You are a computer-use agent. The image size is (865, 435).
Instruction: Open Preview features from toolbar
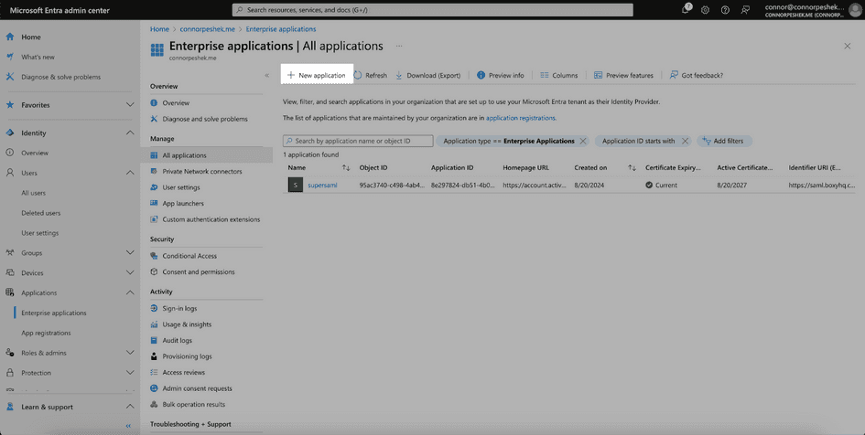[623, 75]
